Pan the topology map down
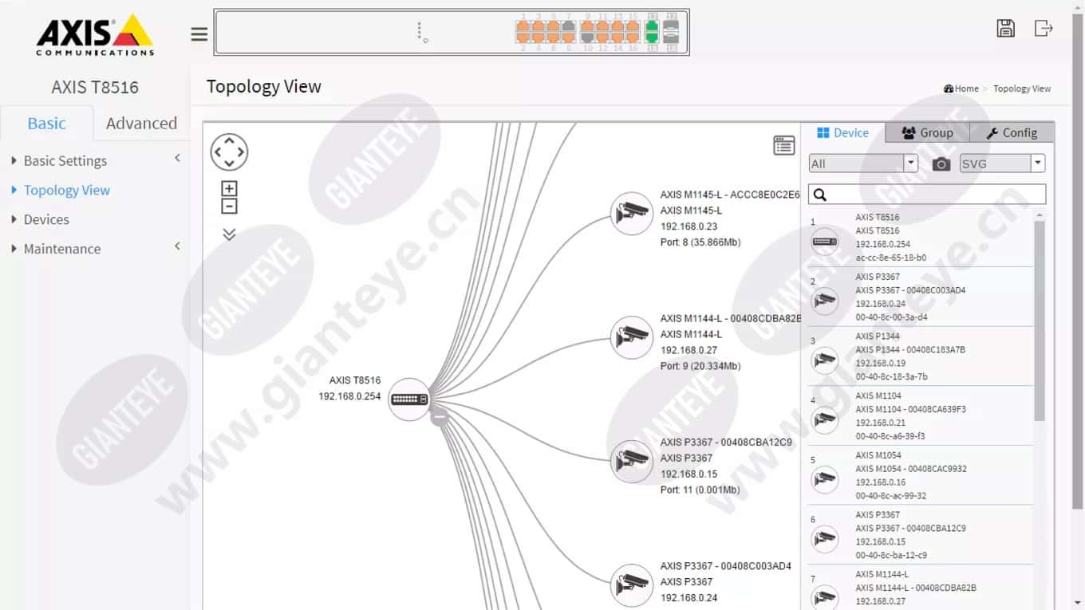 coord(230,163)
